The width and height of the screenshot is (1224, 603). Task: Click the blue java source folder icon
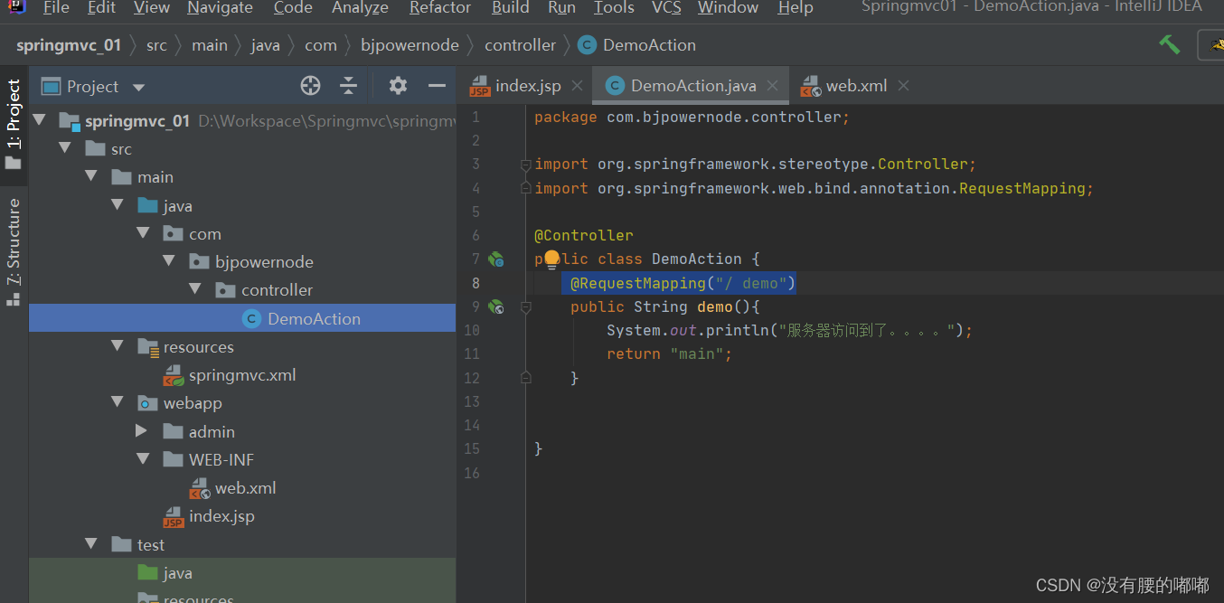(x=147, y=205)
